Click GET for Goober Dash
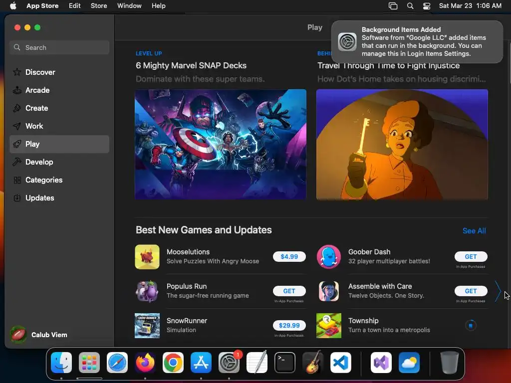Screen dimensions: 511x383 coord(471,257)
